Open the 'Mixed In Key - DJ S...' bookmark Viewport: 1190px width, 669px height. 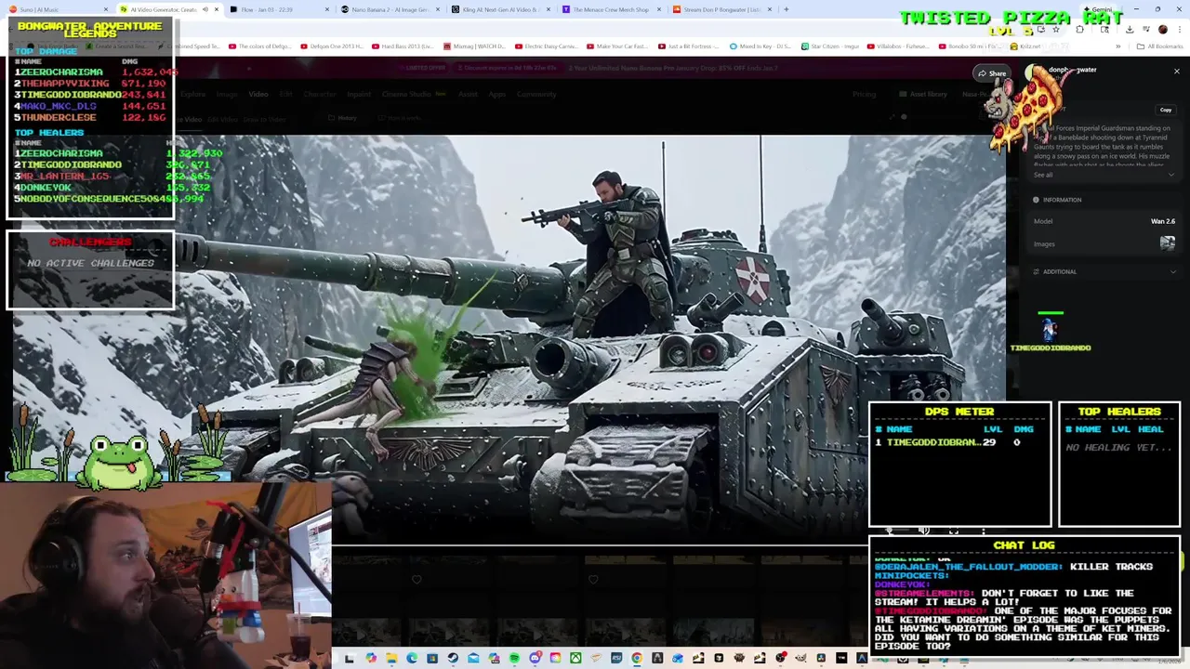point(760,46)
